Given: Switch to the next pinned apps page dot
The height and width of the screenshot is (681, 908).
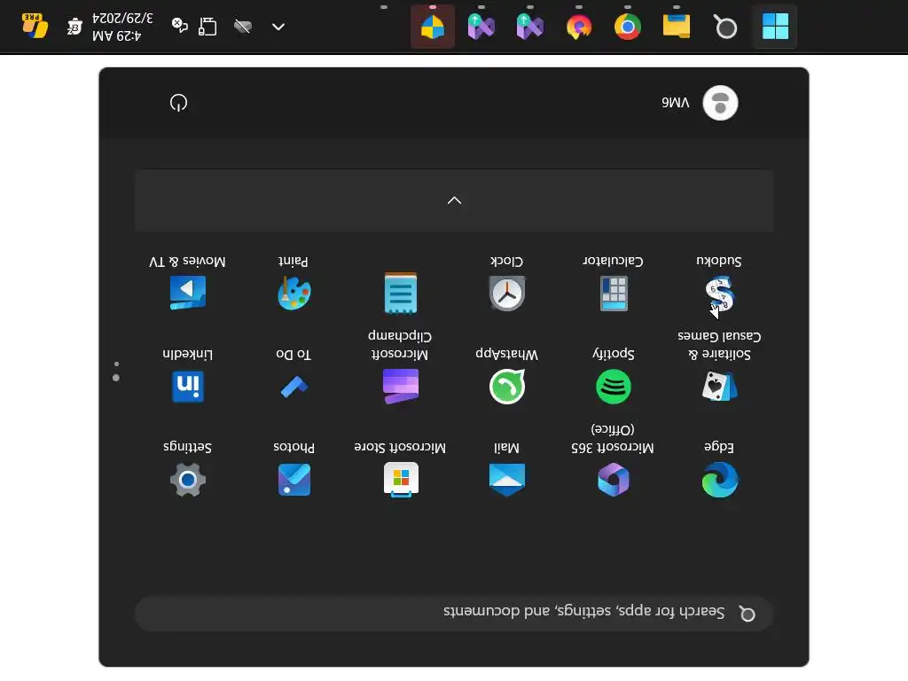Looking at the screenshot, I should [x=116, y=364].
